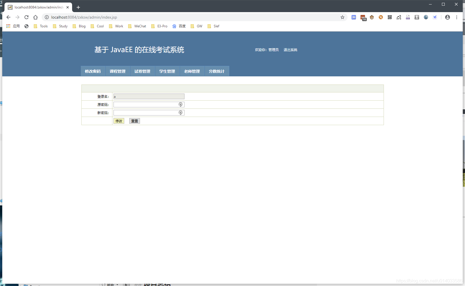Expand the Study bookmark folder

click(x=60, y=26)
